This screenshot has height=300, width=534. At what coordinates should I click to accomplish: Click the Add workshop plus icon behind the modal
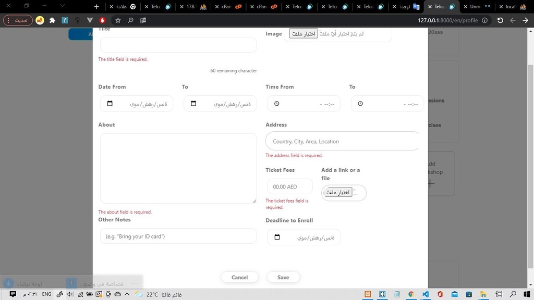point(431,184)
